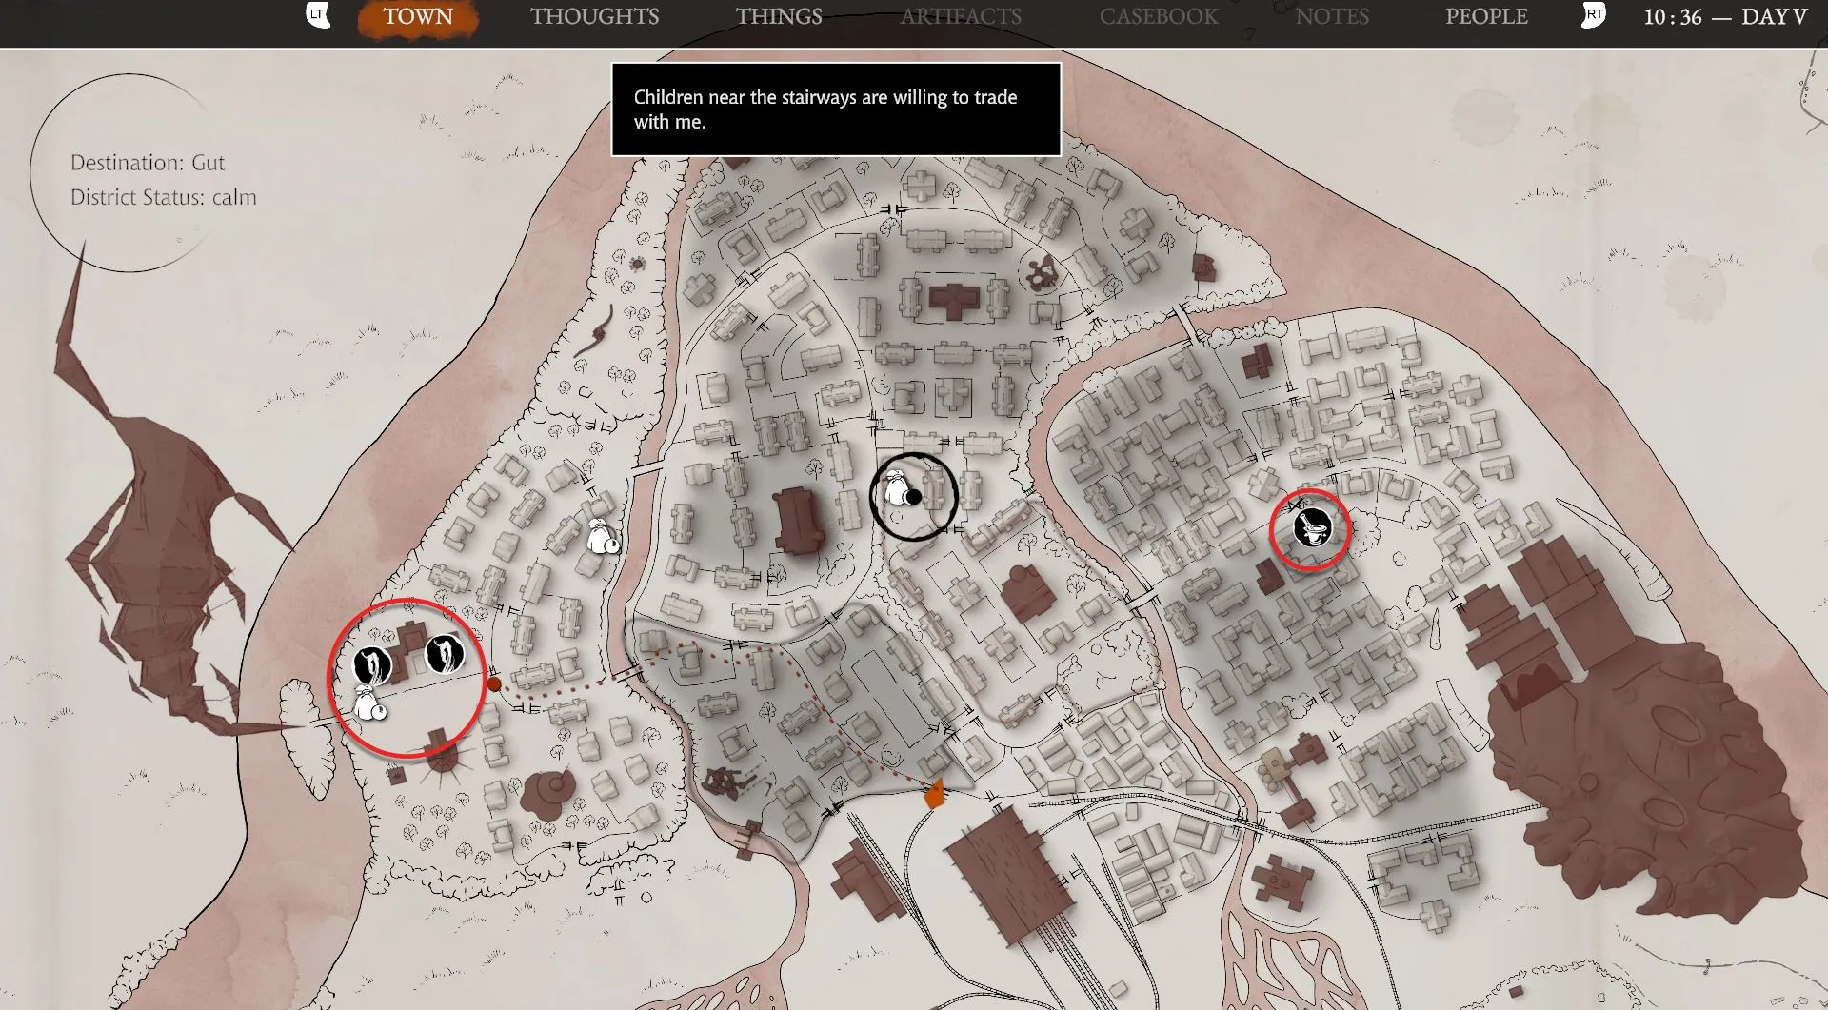
Task: Click the orange destination marker
Action: coord(935,793)
